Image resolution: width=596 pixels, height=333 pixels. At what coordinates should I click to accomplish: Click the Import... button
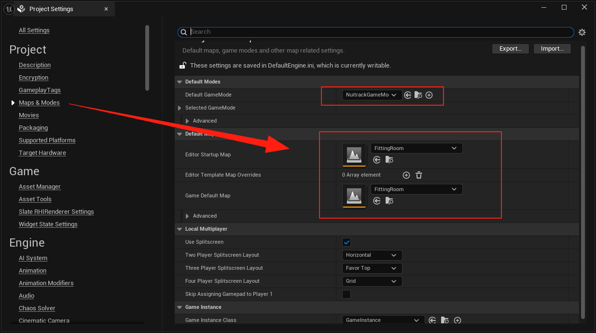(x=553, y=49)
